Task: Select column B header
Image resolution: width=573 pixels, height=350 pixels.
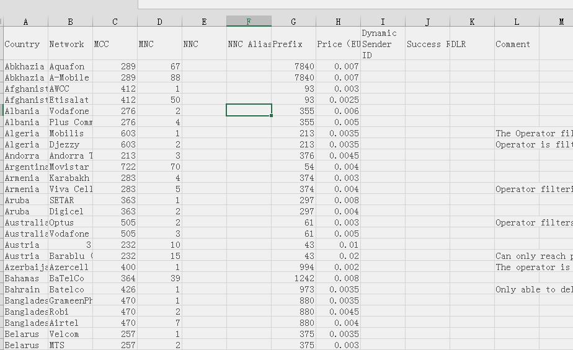Action: pyautogui.click(x=70, y=22)
